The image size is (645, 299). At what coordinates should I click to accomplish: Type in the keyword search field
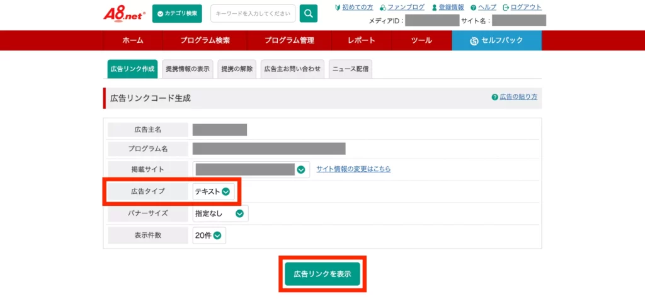point(253,13)
